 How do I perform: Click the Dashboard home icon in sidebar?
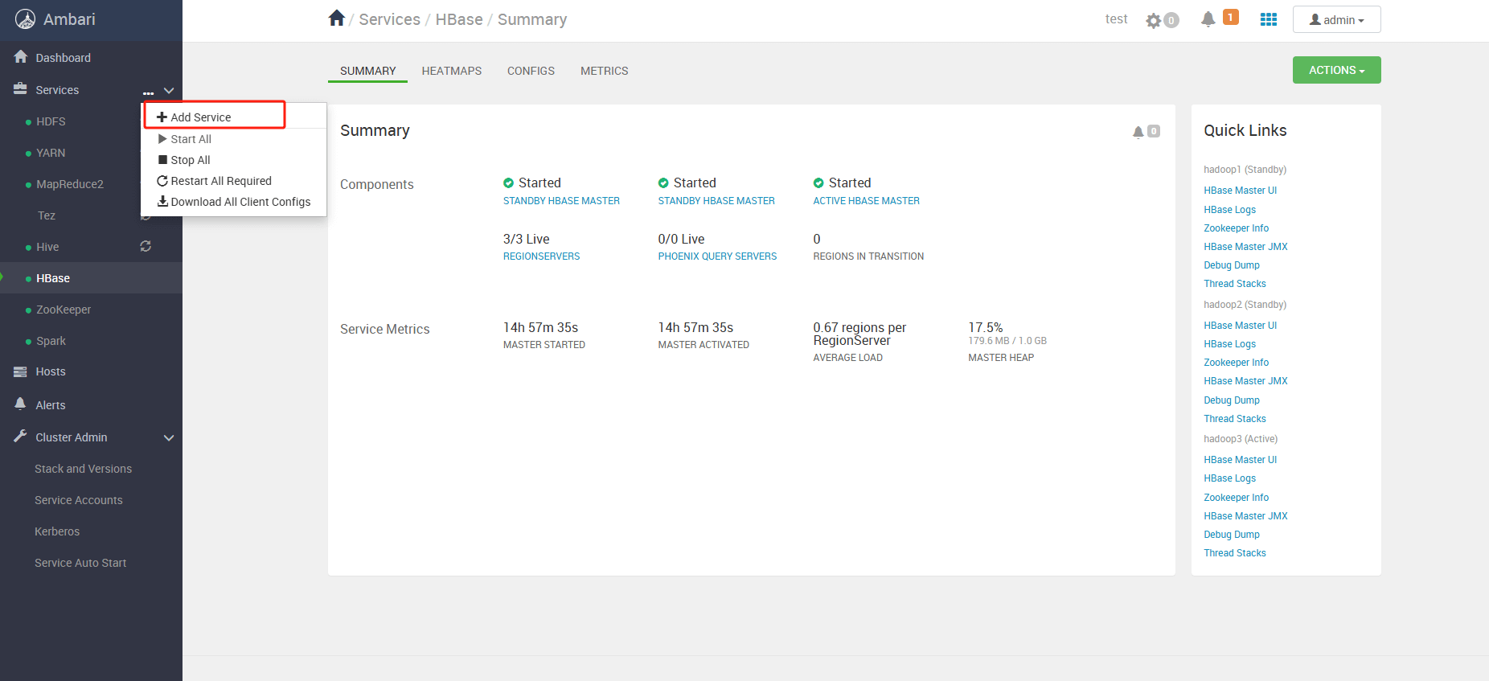pyautogui.click(x=21, y=57)
